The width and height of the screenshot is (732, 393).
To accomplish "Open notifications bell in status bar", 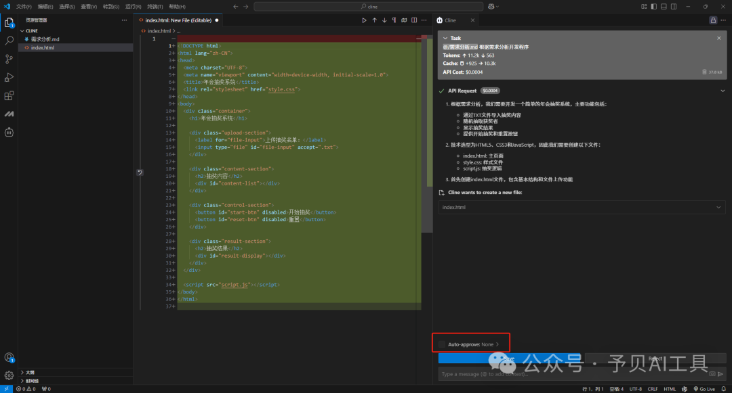I will click(724, 389).
